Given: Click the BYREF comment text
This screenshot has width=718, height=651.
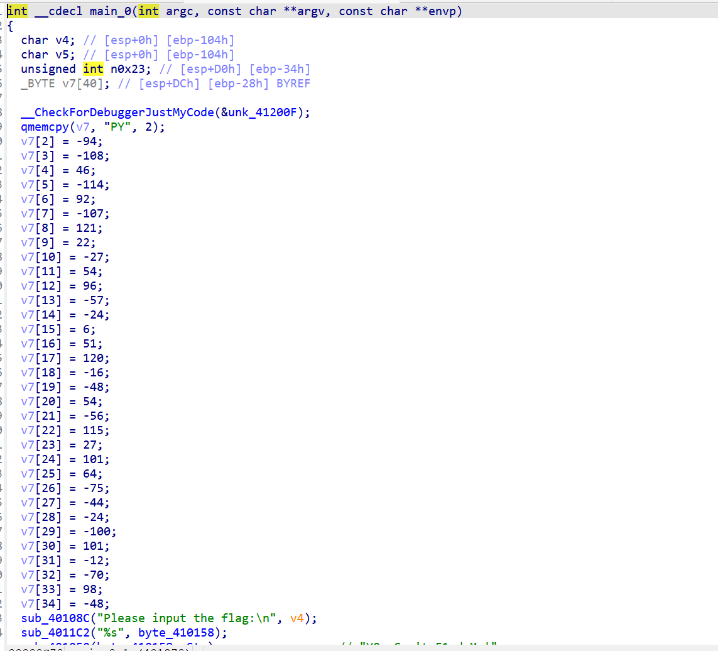Looking at the screenshot, I should coord(293,84).
